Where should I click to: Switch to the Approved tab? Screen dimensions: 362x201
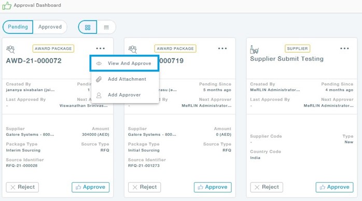click(50, 27)
